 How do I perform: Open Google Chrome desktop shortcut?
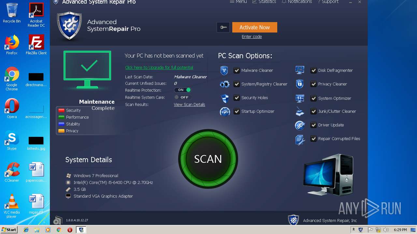tap(12, 79)
